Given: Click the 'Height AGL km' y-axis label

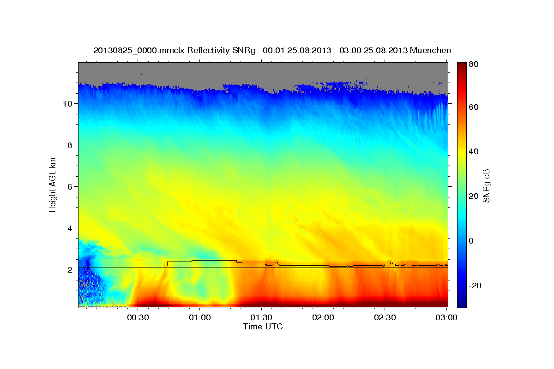Looking at the screenshot, I should [x=53, y=184].
